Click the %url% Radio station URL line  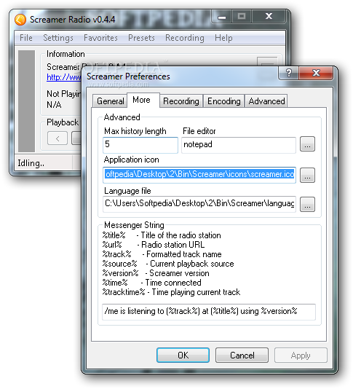(x=154, y=245)
